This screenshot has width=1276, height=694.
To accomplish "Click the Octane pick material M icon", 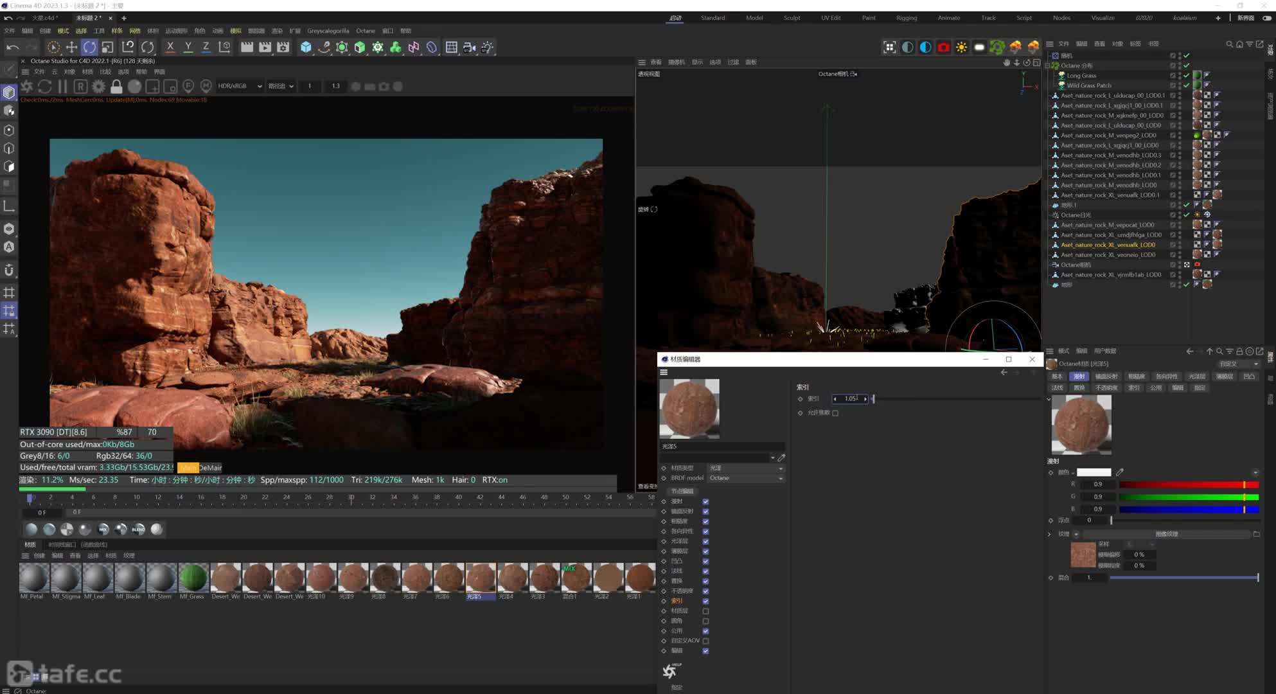I will (206, 86).
